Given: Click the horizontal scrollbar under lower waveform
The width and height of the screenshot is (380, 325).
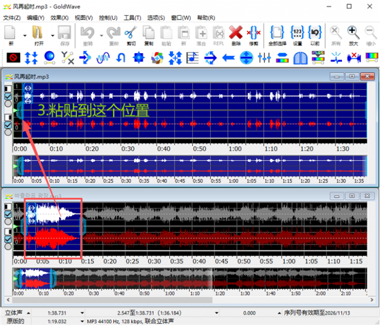Looking at the screenshot, I should click(112, 300).
